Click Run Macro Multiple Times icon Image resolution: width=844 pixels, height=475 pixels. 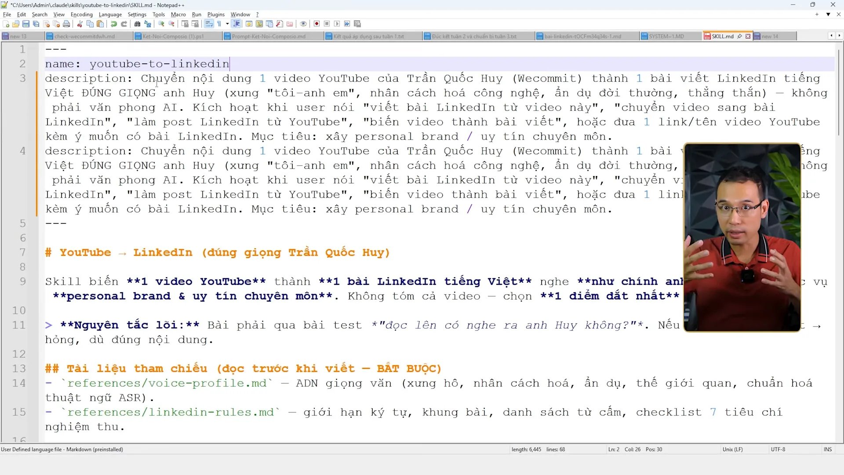(x=347, y=24)
